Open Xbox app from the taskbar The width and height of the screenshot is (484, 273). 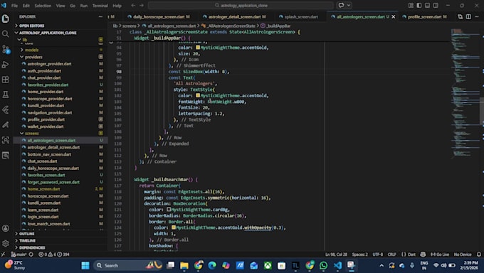coord(268,265)
